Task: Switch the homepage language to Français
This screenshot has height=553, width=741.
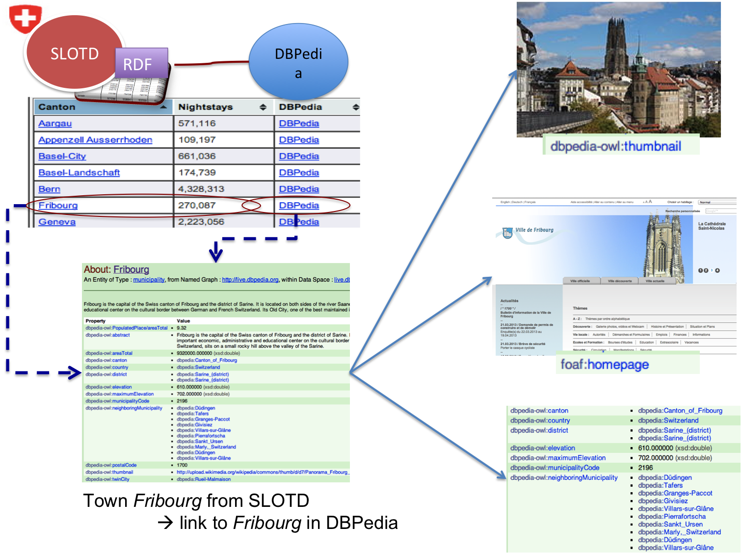Action: pyautogui.click(x=530, y=202)
